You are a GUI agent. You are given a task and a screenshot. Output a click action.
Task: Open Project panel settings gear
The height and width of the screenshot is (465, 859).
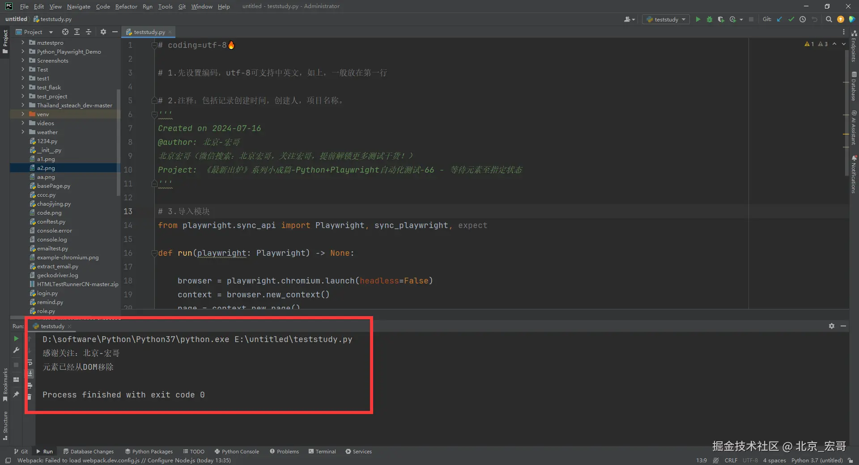coord(103,32)
